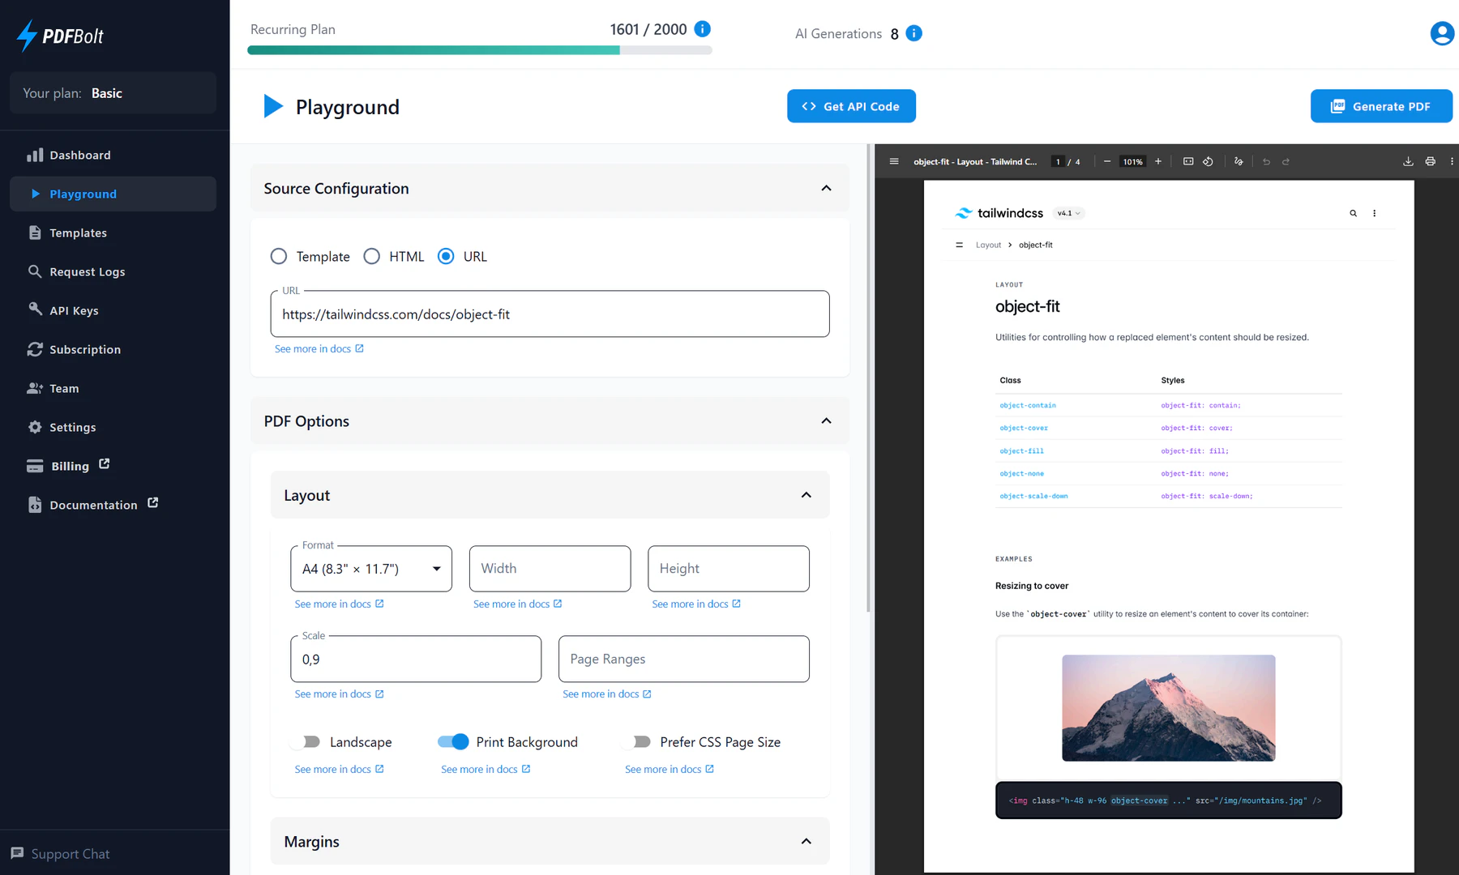Select the Template source radio button
This screenshot has height=875, width=1459.
(279, 256)
